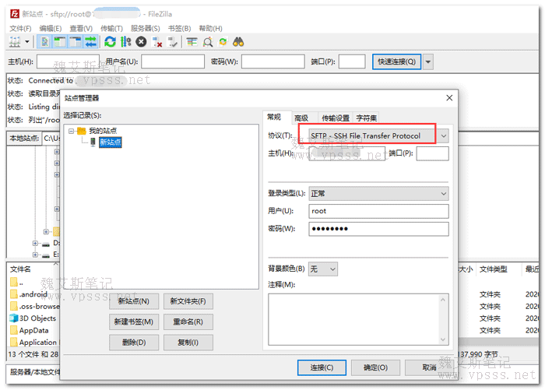The image size is (545, 390).
Task: Open the 书签(B) menu
Action: pyautogui.click(x=179, y=28)
